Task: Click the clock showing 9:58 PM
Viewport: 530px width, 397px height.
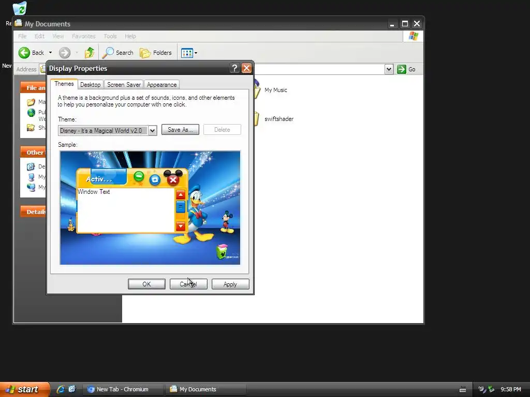Action: point(511,389)
